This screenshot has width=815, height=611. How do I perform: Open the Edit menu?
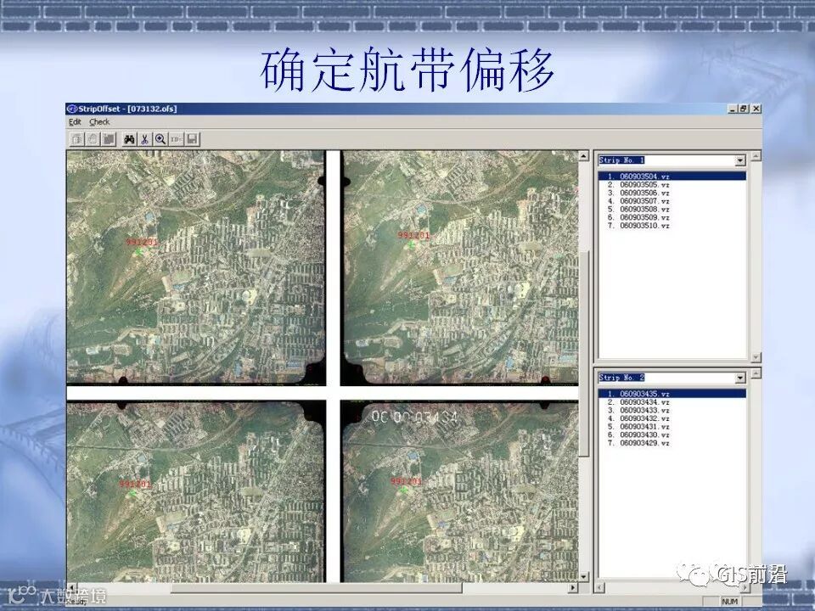[x=75, y=122]
